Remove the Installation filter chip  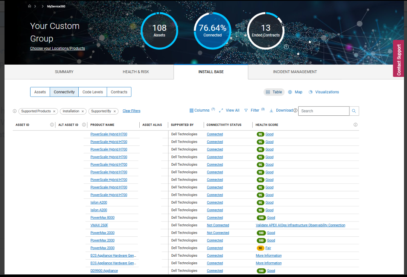pyautogui.click(x=83, y=111)
